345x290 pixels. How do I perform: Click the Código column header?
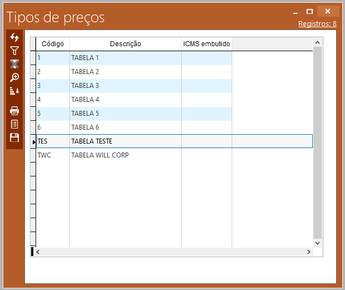53,44
